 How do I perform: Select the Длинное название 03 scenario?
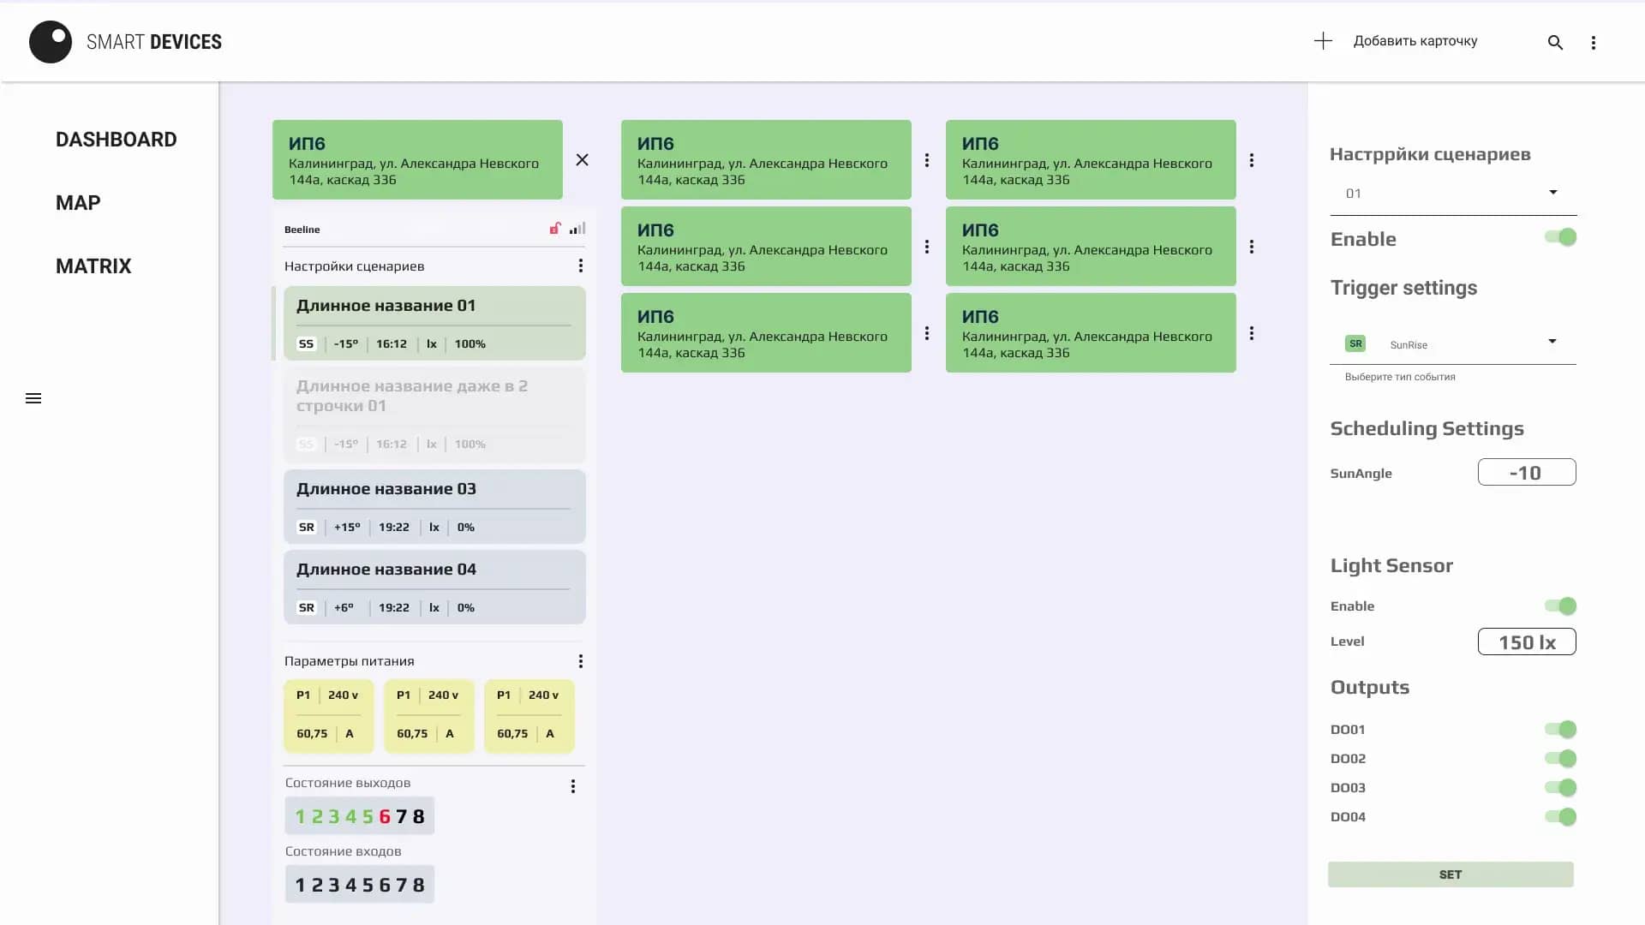click(x=434, y=506)
